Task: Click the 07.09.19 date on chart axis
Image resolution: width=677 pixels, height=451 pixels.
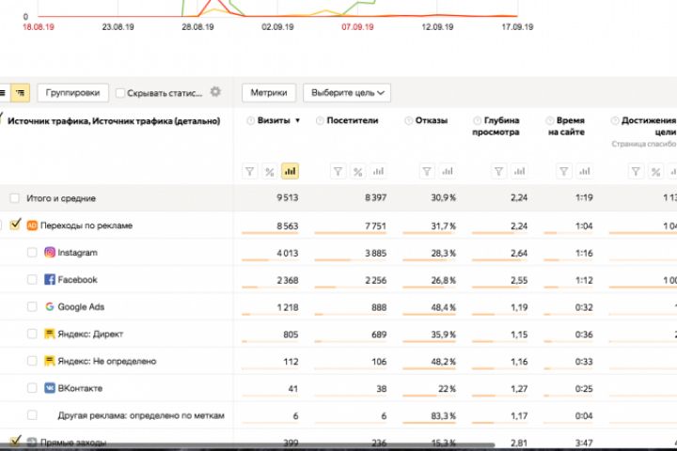Action: coord(357,28)
